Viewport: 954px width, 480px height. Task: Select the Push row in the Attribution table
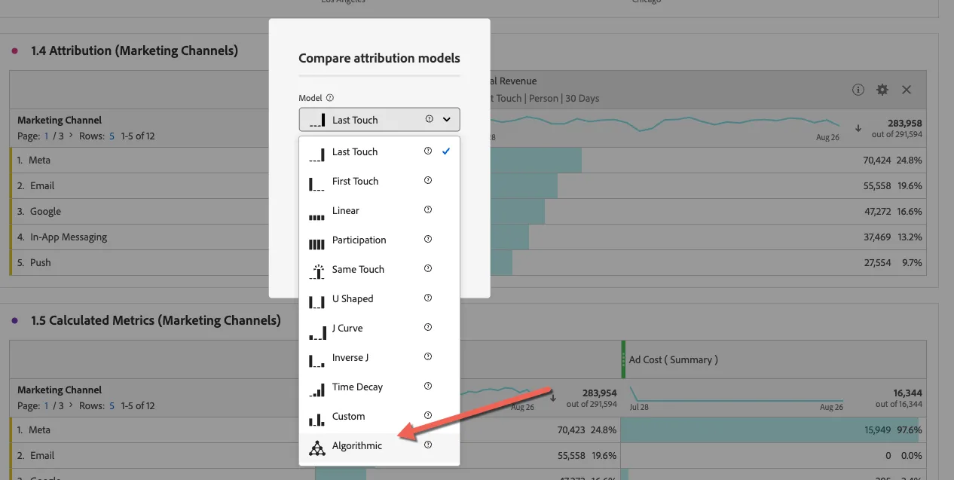[469, 263]
